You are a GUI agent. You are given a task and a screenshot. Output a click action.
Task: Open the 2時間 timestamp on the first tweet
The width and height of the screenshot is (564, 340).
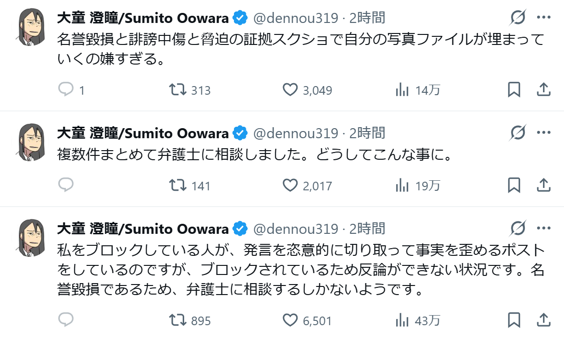367,18
